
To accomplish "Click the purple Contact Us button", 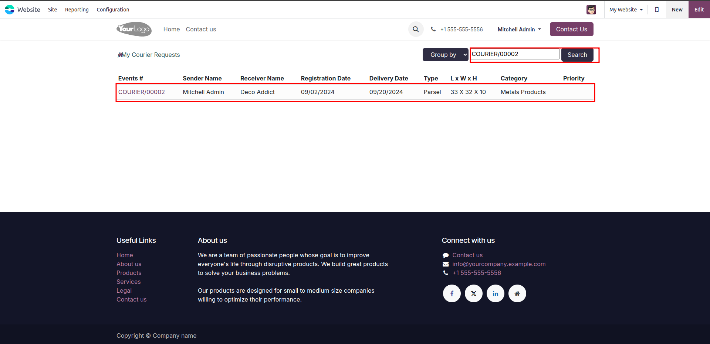I will tap(571, 29).
